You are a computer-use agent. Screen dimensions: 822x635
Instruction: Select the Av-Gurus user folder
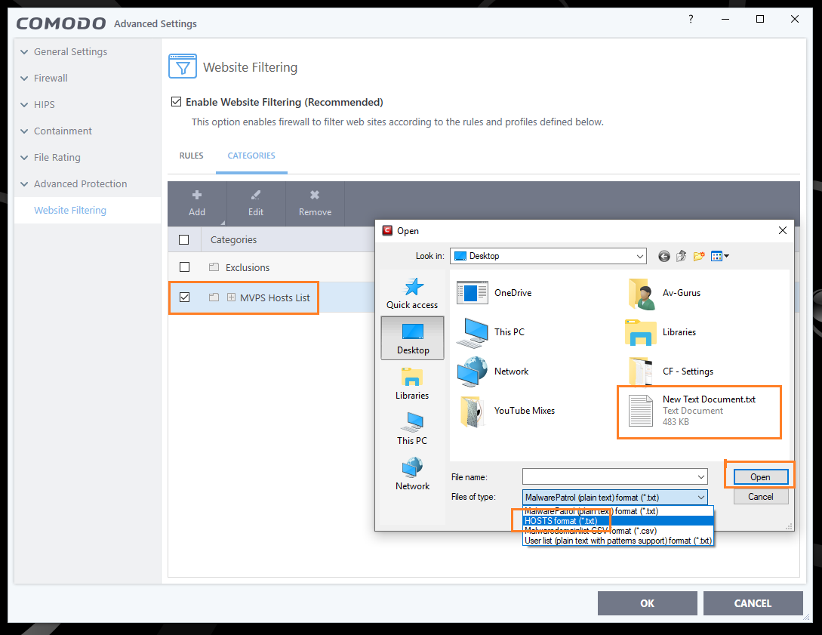click(663, 293)
